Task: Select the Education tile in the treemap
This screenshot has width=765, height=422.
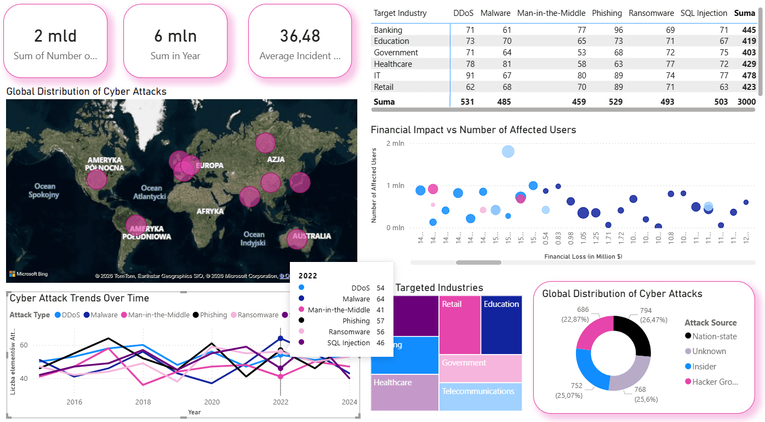Action: coord(501,325)
